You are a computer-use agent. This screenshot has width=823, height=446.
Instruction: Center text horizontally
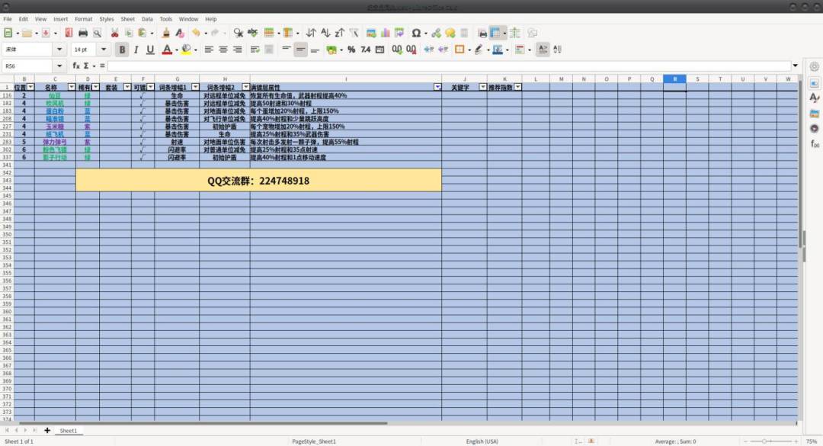223,50
